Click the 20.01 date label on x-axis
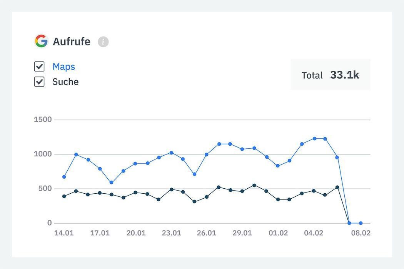 (x=136, y=233)
